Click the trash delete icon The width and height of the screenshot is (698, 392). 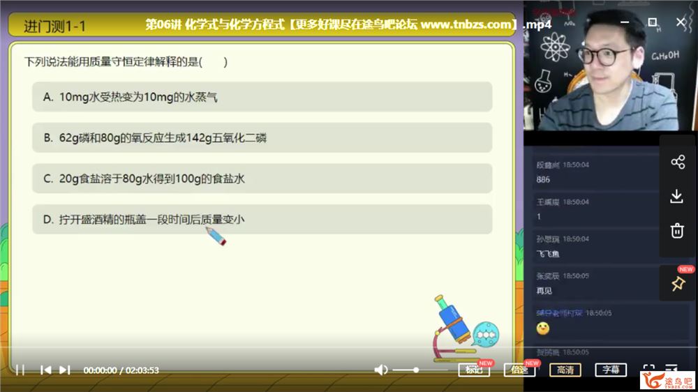677,230
